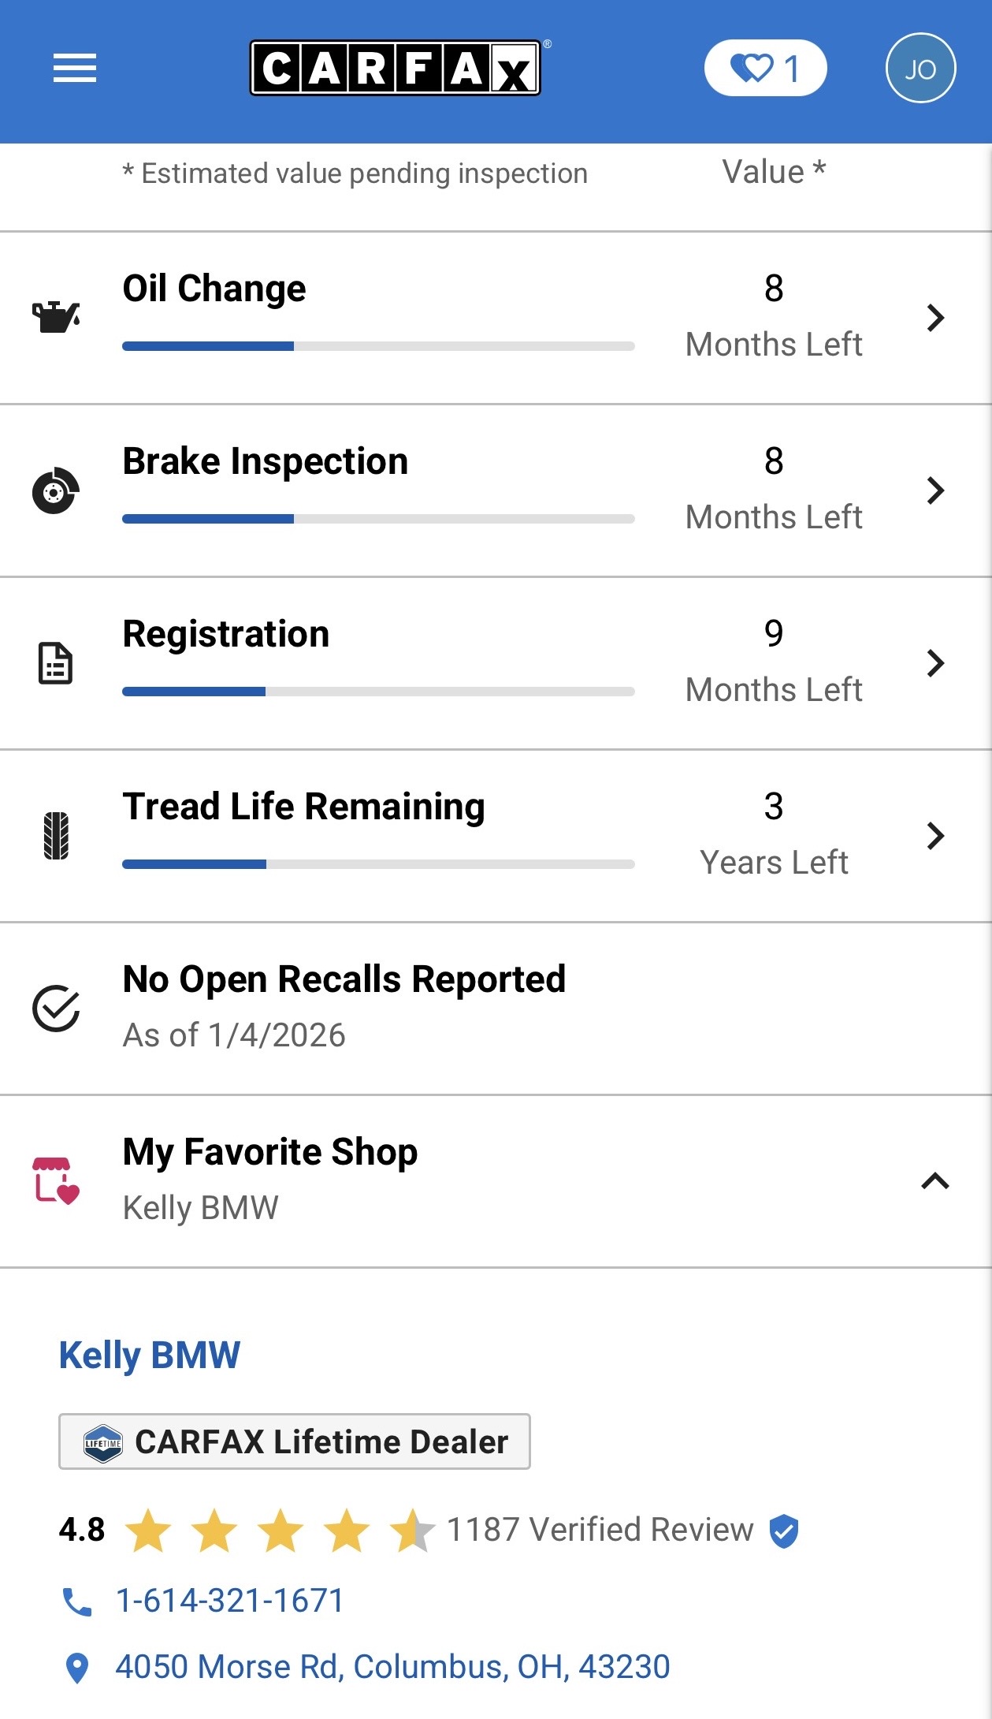Expand Oil Change details chevron
This screenshot has width=992, height=1719.
(x=935, y=318)
